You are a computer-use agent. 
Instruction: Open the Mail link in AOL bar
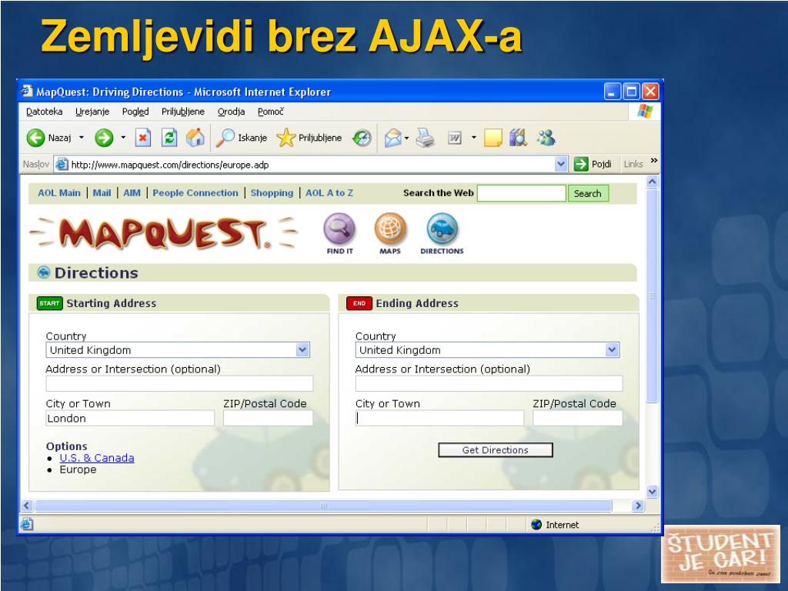click(102, 193)
